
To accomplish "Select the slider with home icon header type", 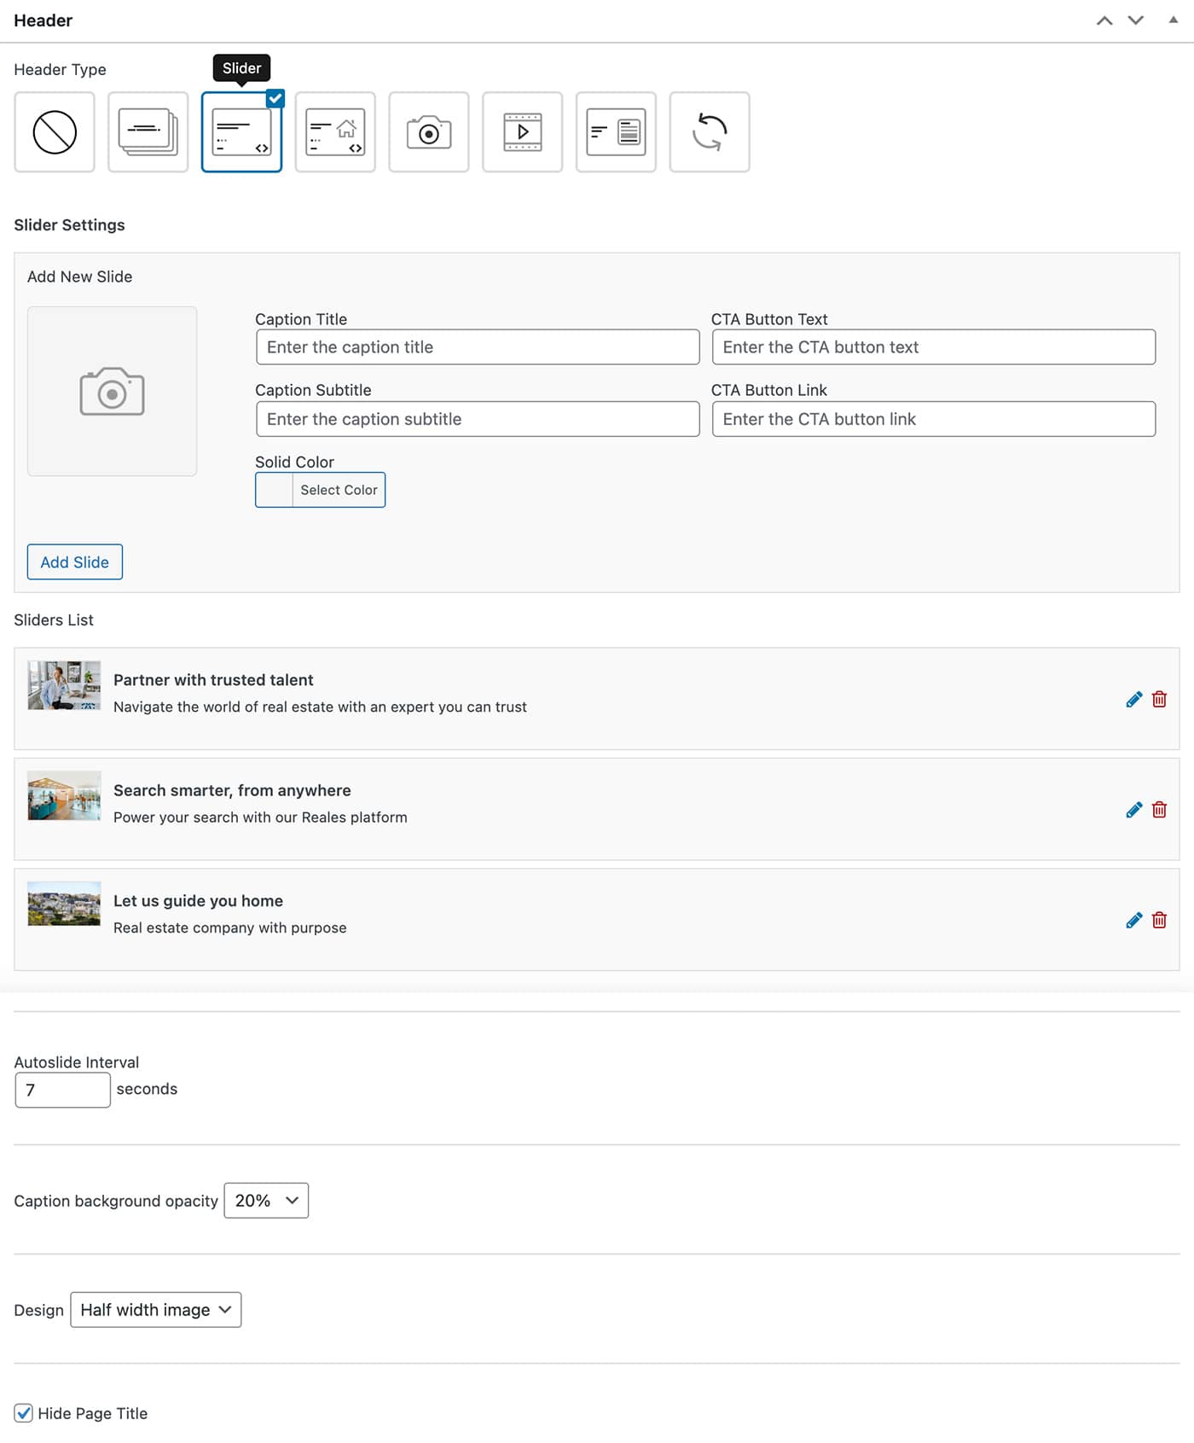I will pyautogui.click(x=335, y=132).
